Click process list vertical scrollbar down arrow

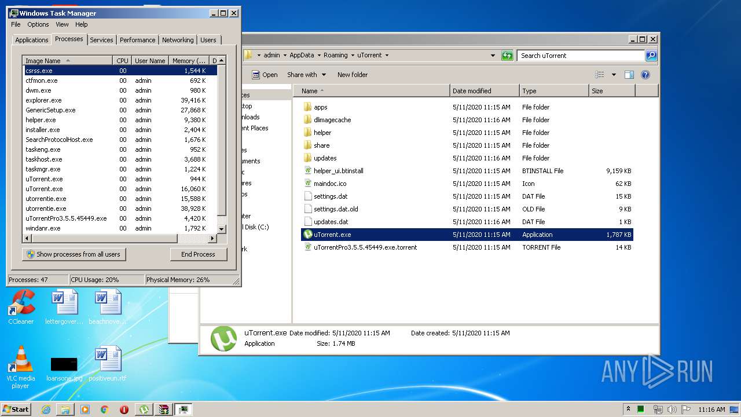[221, 230]
